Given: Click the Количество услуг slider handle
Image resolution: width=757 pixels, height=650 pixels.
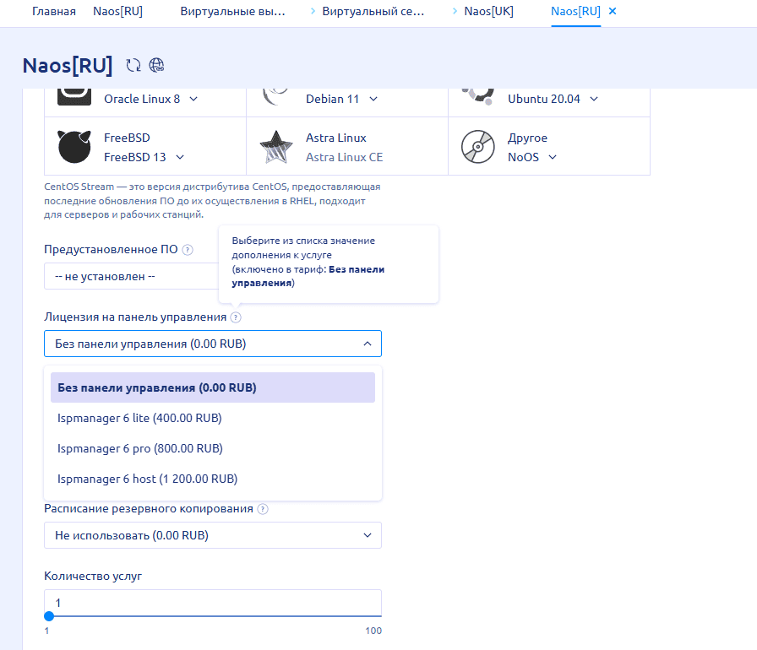Looking at the screenshot, I should 48,616.
